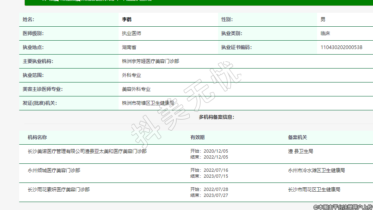The height and width of the screenshot is (210, 373).
Task: Click the 长沙市雨花区卫生健康局 filing authority
Action: tap(314, 190)
